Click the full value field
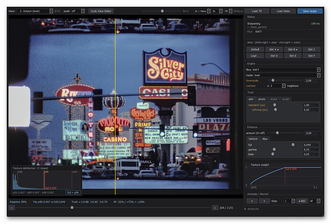This screenshot has width=331, height=224. pos(311,145)
